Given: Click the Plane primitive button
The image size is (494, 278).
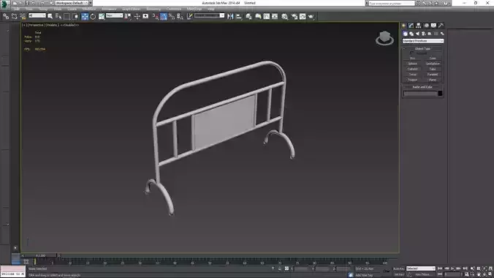Looking at the screenshot, I should (x=433, y=80).
